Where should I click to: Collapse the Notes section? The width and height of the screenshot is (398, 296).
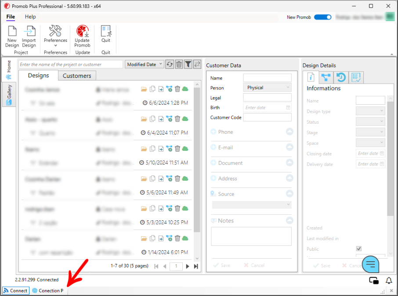pos(289,220)
